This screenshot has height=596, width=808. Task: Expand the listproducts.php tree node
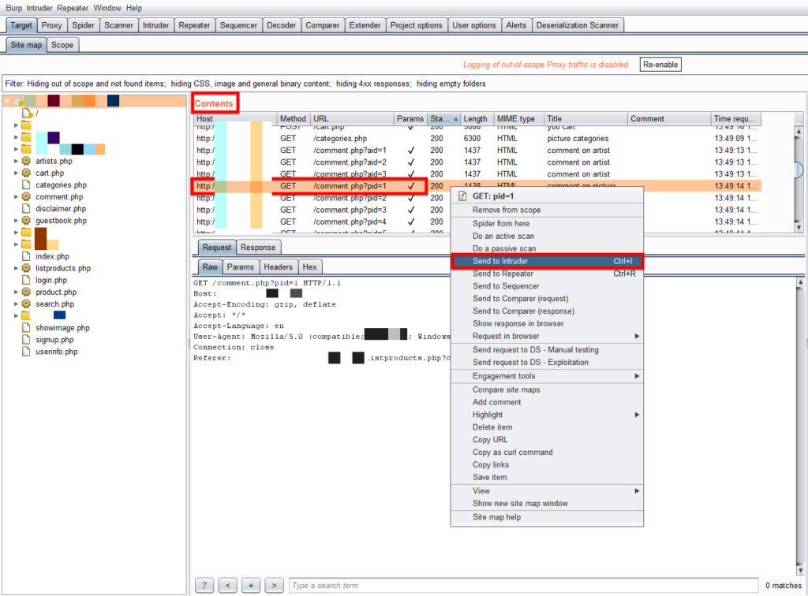coord(16,268)
